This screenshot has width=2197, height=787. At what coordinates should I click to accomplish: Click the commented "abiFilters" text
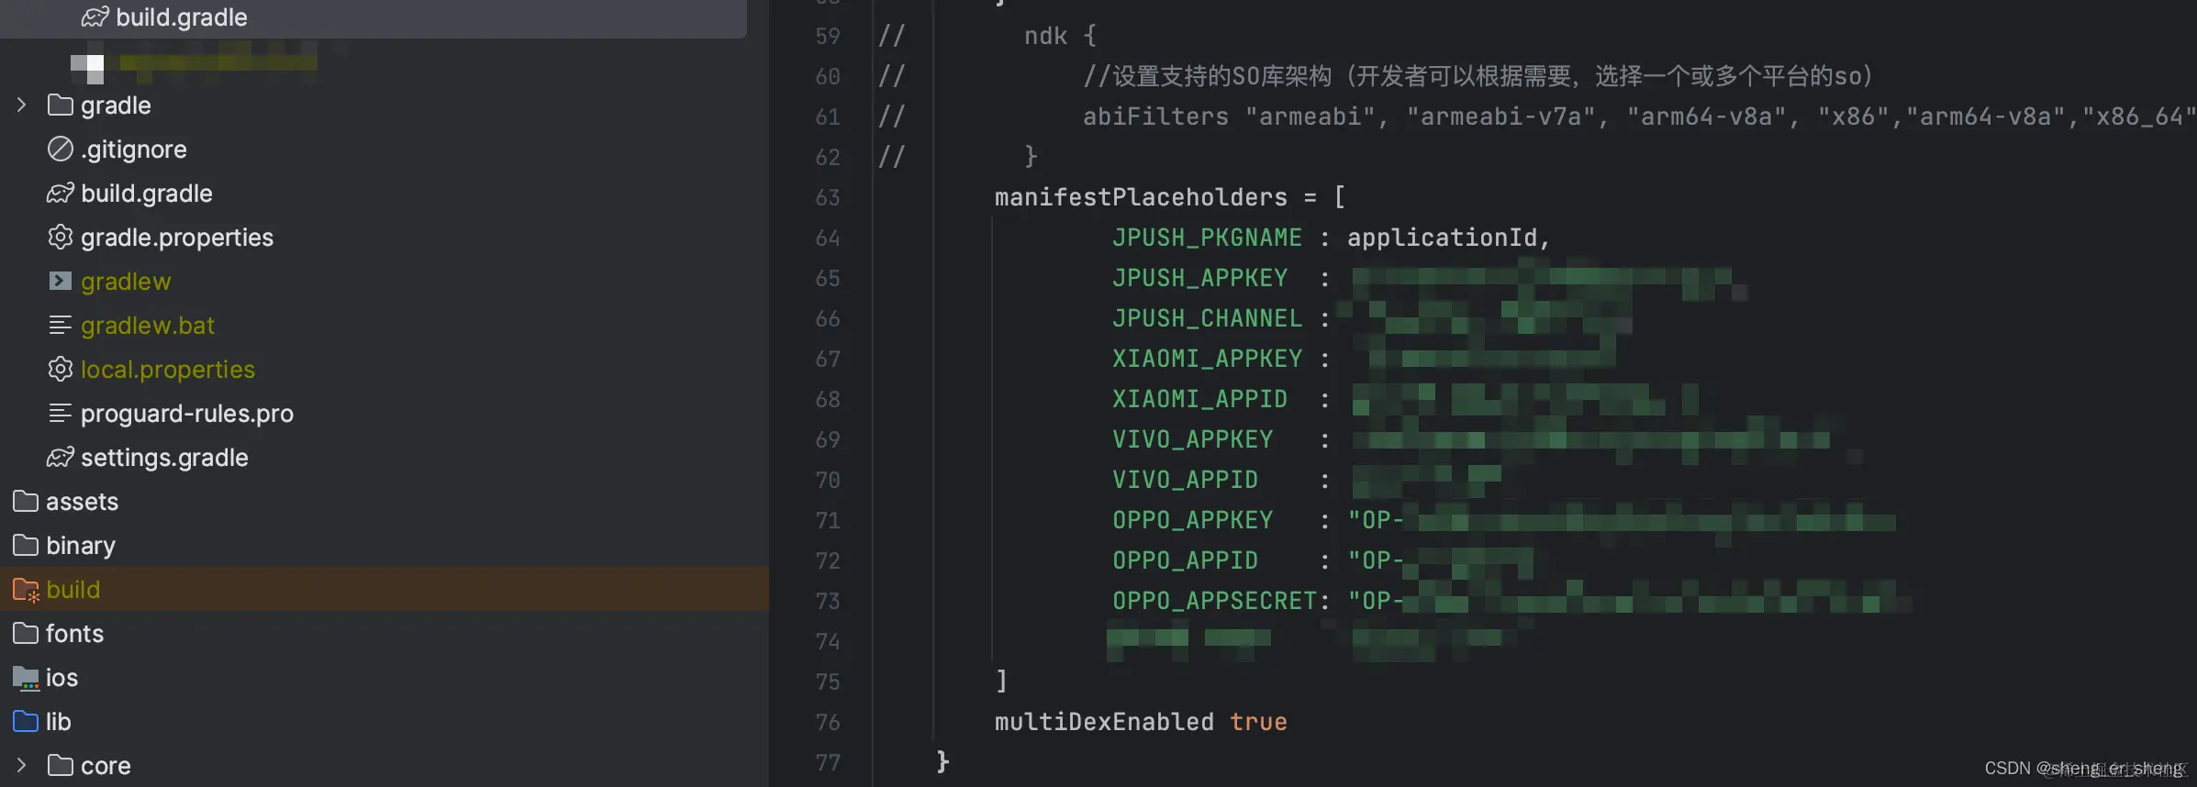pyautogui.click(x=1155, y=116)
